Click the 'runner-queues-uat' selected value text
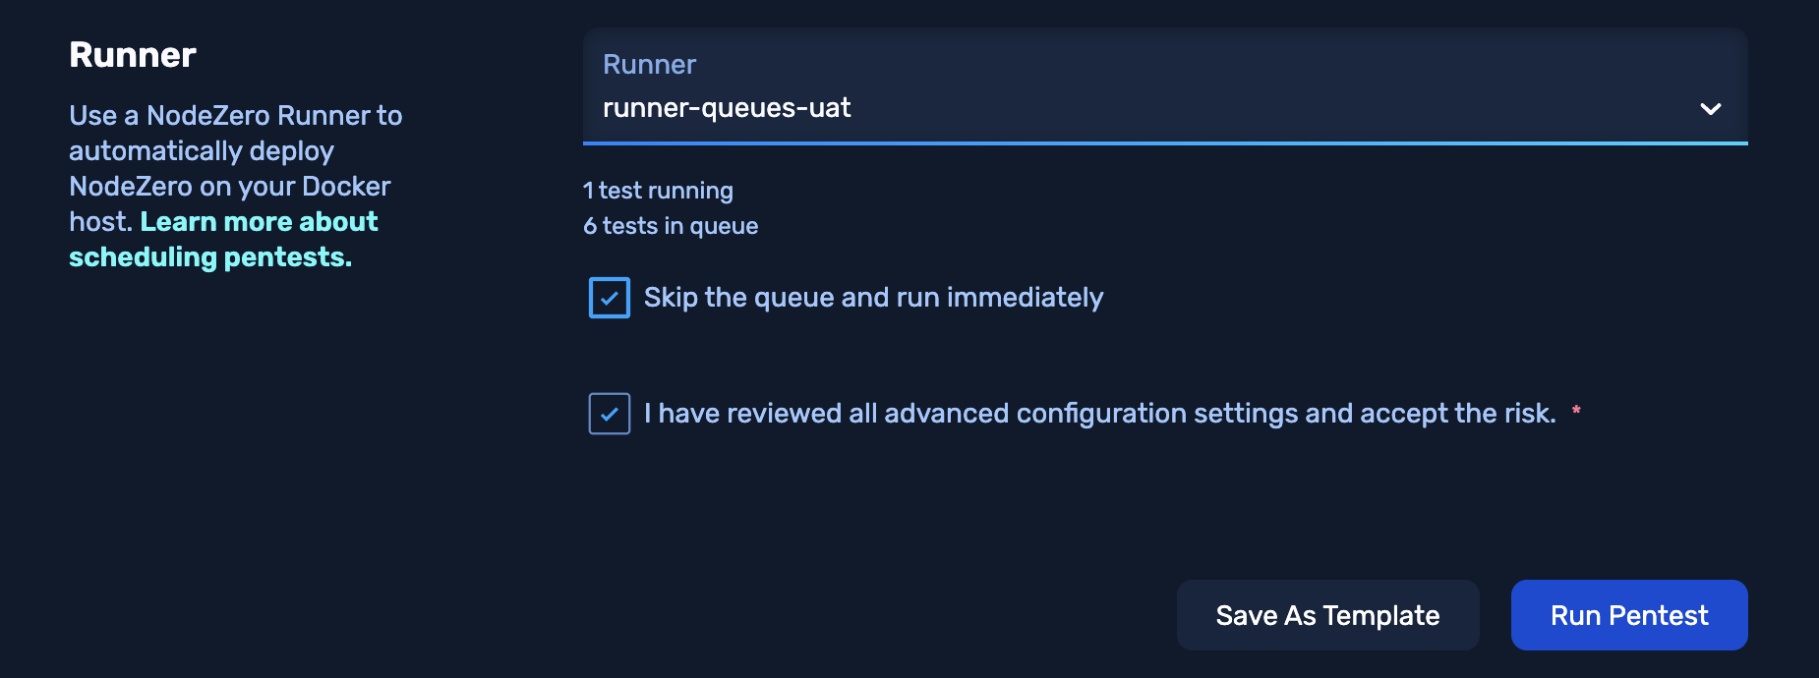 [x=727, y=108]
